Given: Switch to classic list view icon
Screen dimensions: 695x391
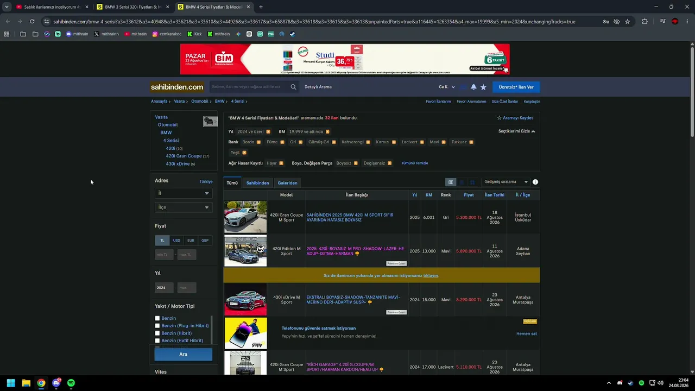Looking at the screenshot, I should click(x=451, y=182).
